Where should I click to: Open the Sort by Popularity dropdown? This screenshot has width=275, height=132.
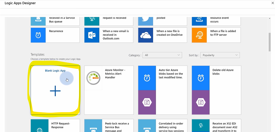point(220,55)
